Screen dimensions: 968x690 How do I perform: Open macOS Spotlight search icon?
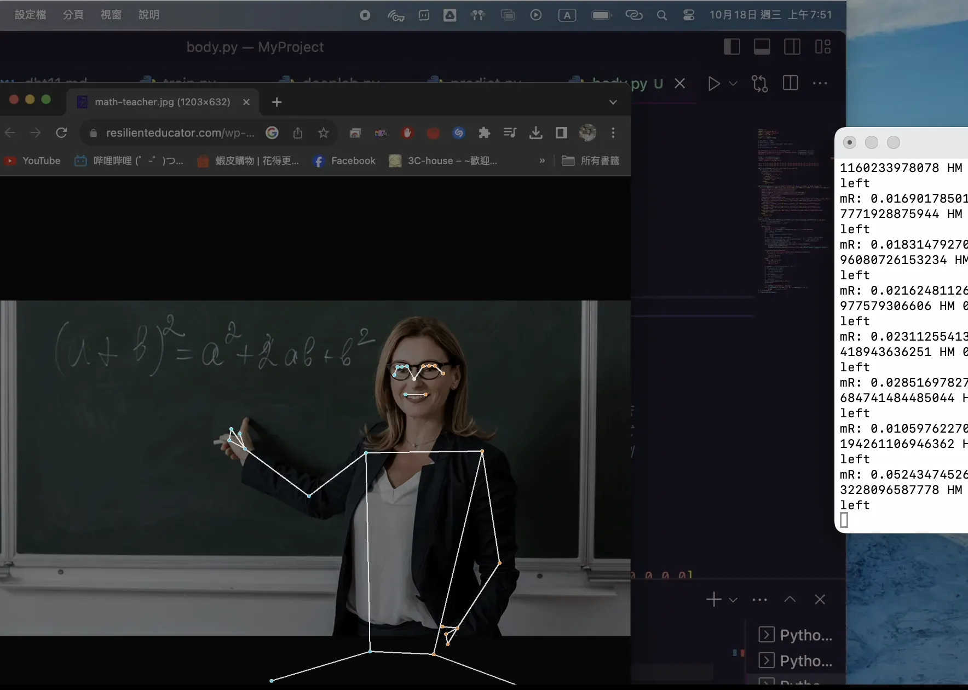tap(662, 15)
